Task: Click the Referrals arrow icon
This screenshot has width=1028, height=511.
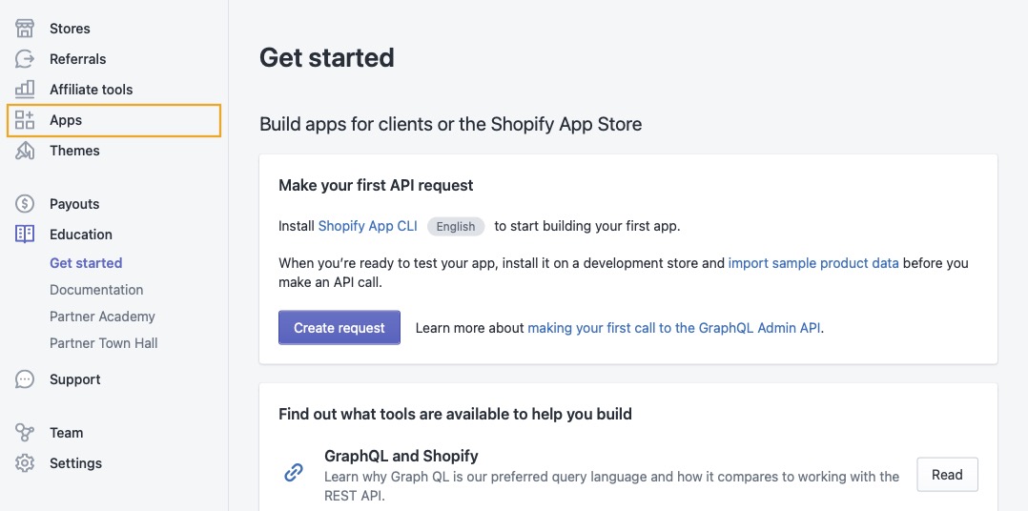Action: pyautogui.click(x=25, y=59)
